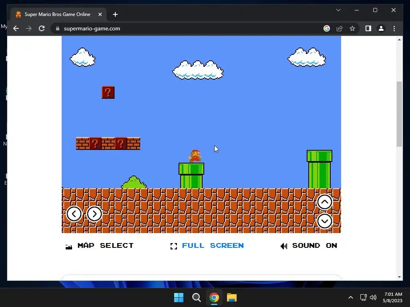Image resolution: width=410 pixels, height=307 pixels.
Task: Open Chrome's three-dot menu
Action: click(x=394, y=28)
